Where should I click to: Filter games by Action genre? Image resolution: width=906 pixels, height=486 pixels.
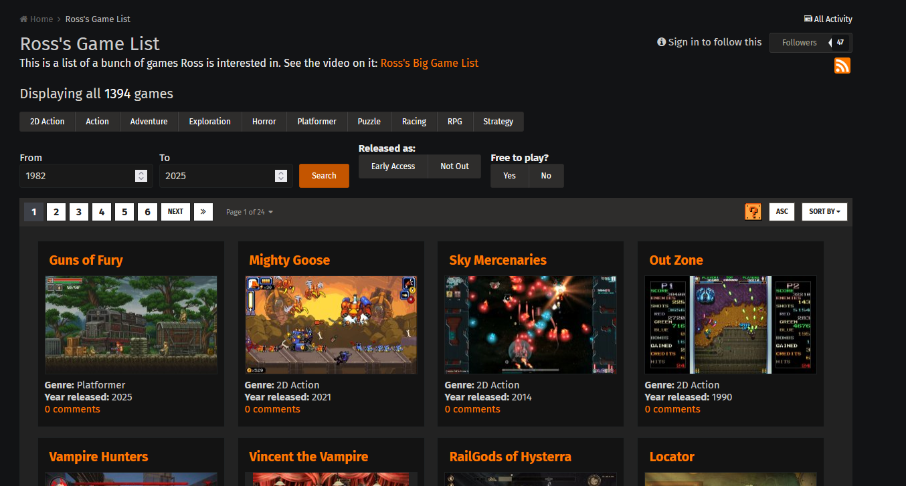tap(97, 122)
